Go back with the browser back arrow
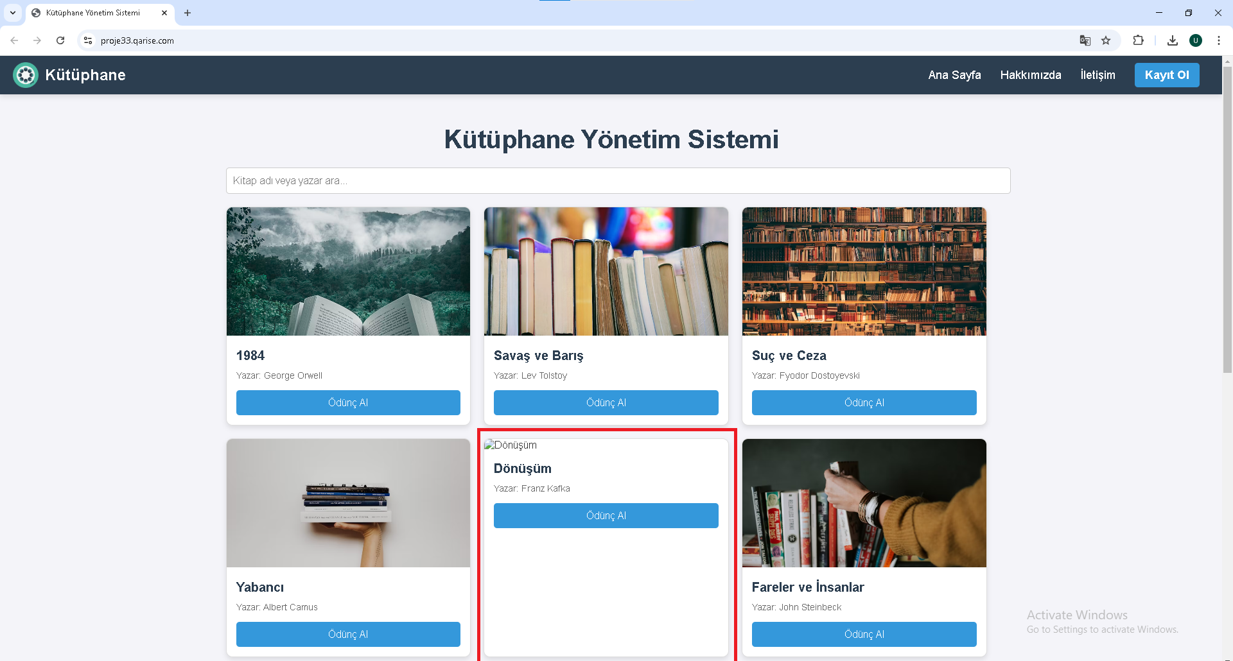This screenshot has width=1233, height=661. pyautogui.click(x=14, y=40)
